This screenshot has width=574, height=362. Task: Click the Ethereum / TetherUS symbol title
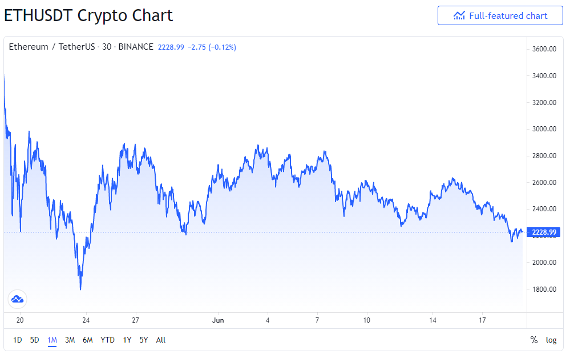coord(51,46)
